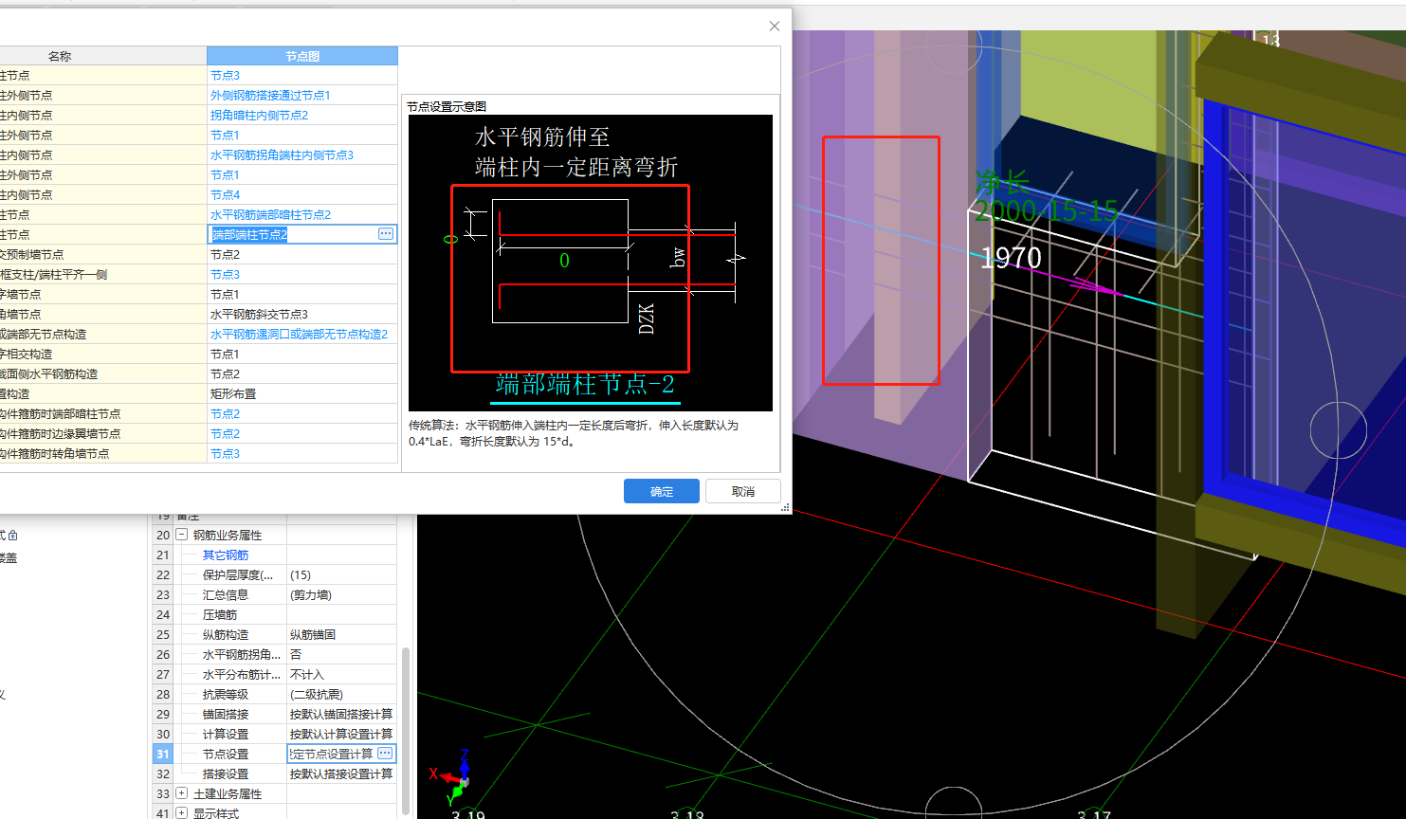Select the 压墙筋 property row
This screenshot has width=1406, height=819.
click(x=275, y=615)
